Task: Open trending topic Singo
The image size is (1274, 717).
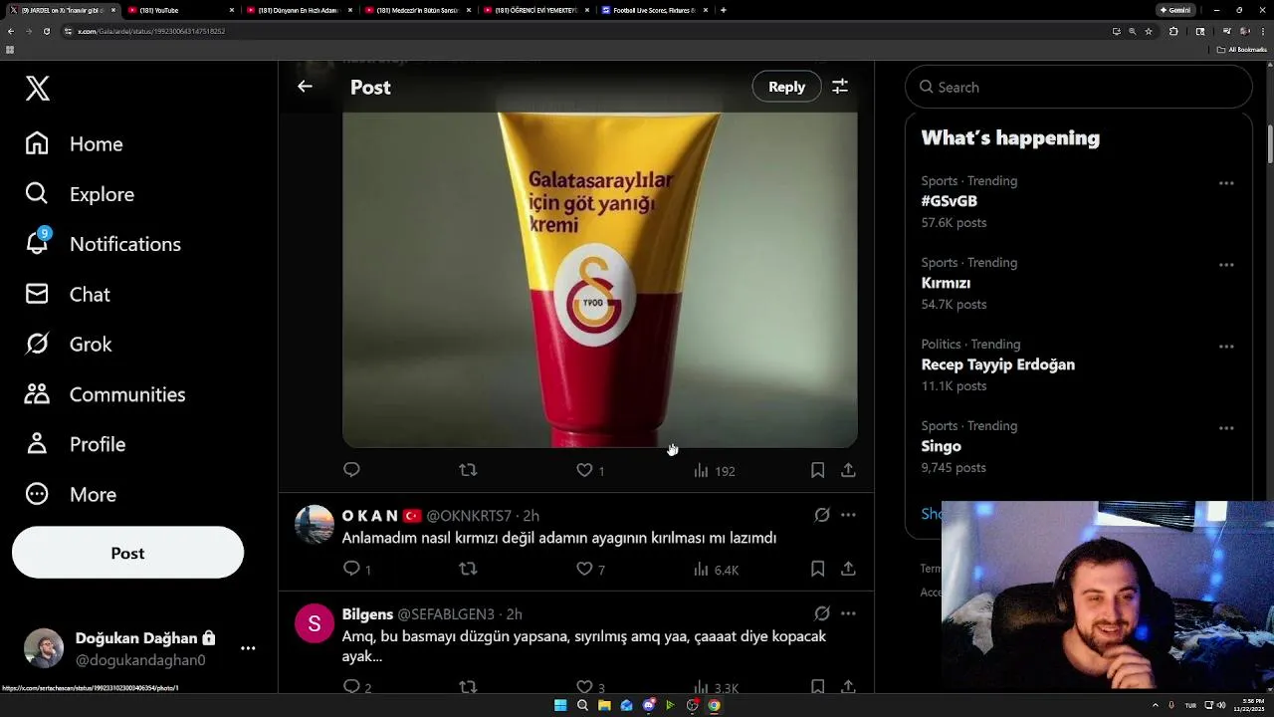Action: [942, 446]
